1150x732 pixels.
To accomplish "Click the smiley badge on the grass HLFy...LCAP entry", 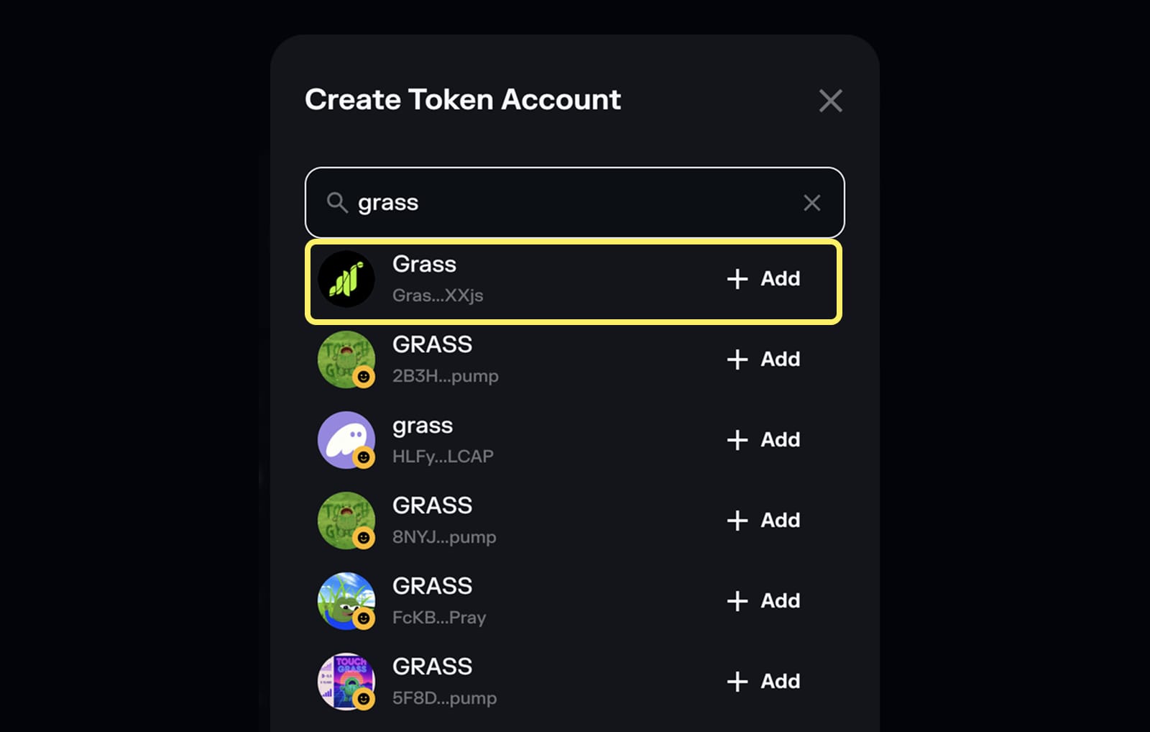I will click(x=365, y=457).
